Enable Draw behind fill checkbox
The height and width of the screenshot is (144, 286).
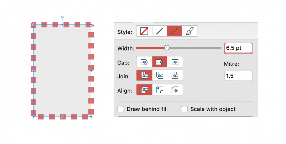121,109
